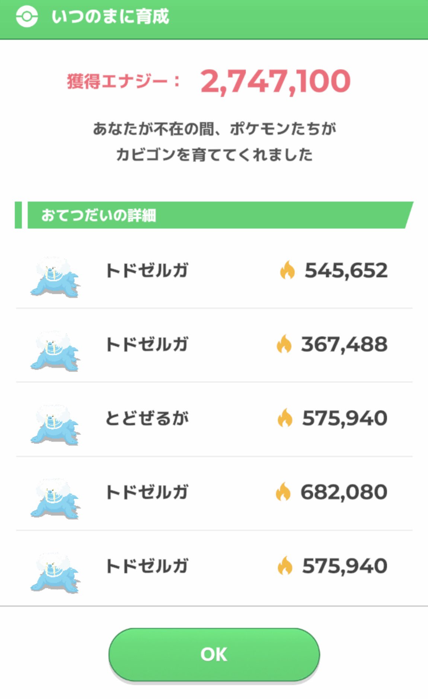The width and height of the screenshot is (428, 699).
Task: Click the flame icon in last row
Action: point(285,566)
